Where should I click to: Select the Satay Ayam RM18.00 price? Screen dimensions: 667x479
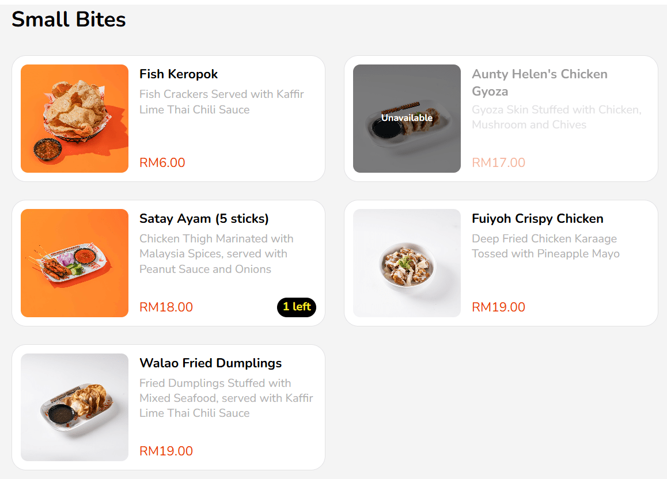166,307
